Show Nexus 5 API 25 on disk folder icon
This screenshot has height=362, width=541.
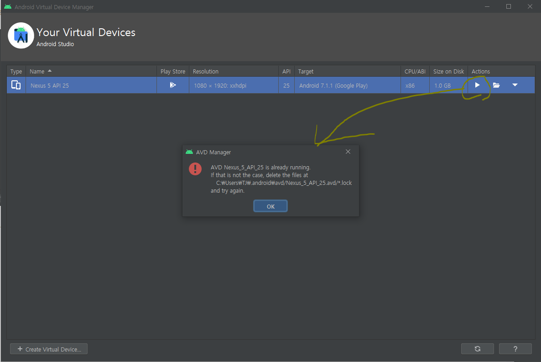[x=496, y=85]
